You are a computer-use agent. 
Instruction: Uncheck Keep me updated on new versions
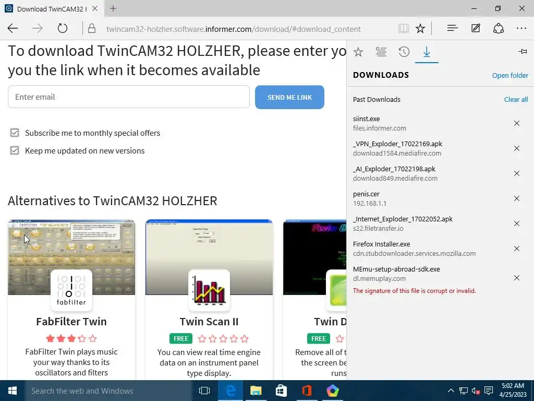point(14,150)
